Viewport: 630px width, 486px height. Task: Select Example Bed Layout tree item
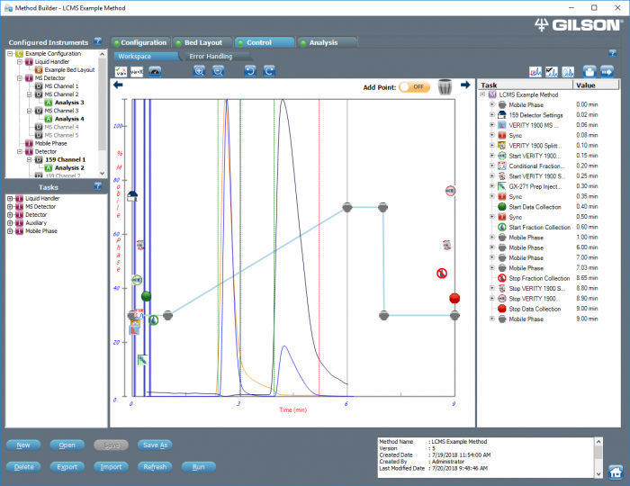[x=69, y=70]
